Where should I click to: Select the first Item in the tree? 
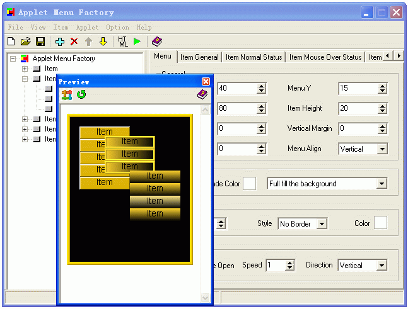(51, 69)
